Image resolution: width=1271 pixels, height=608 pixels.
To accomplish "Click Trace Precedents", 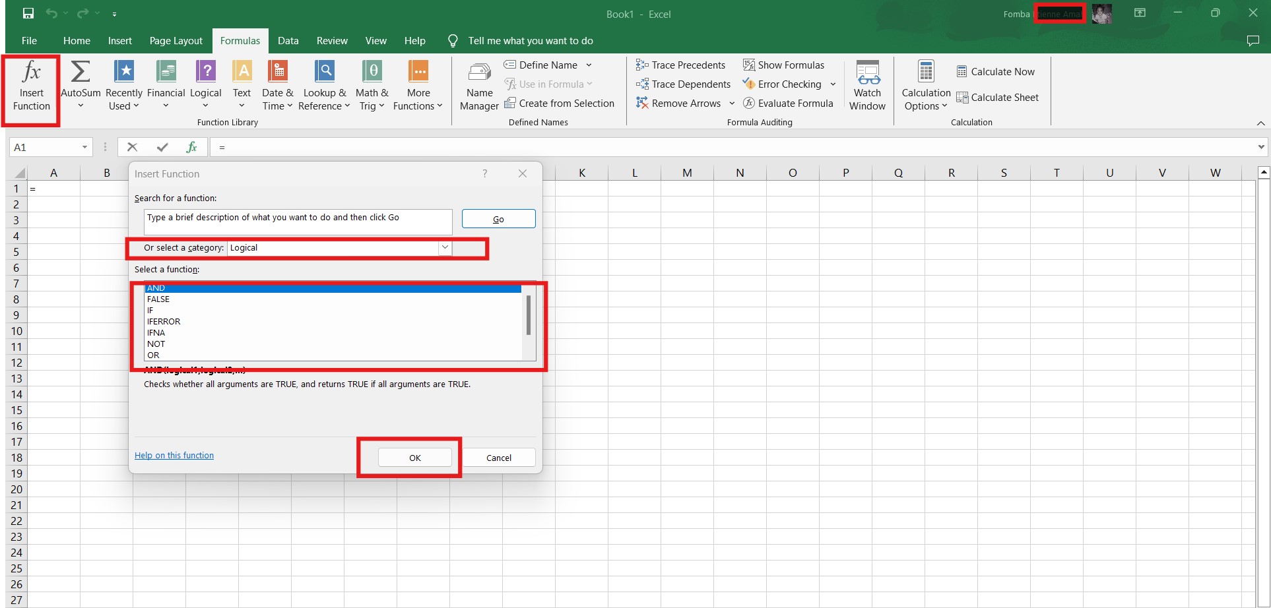I will point(680,65).
